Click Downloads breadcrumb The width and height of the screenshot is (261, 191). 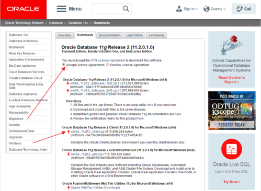101,23
